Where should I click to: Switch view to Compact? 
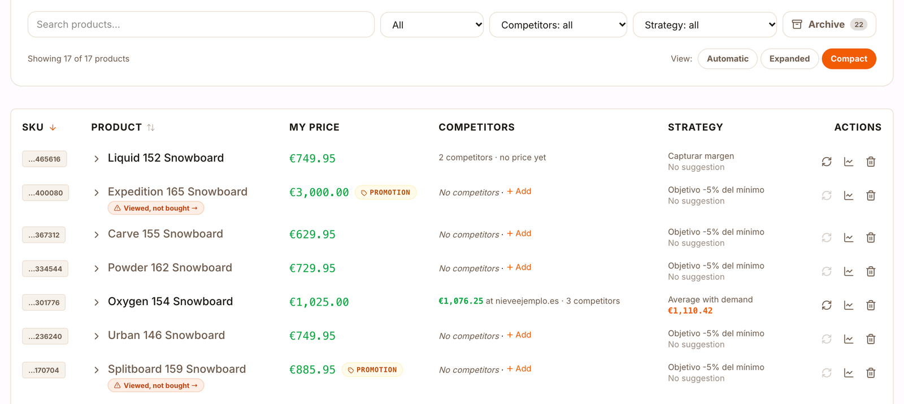coord(849,59)
